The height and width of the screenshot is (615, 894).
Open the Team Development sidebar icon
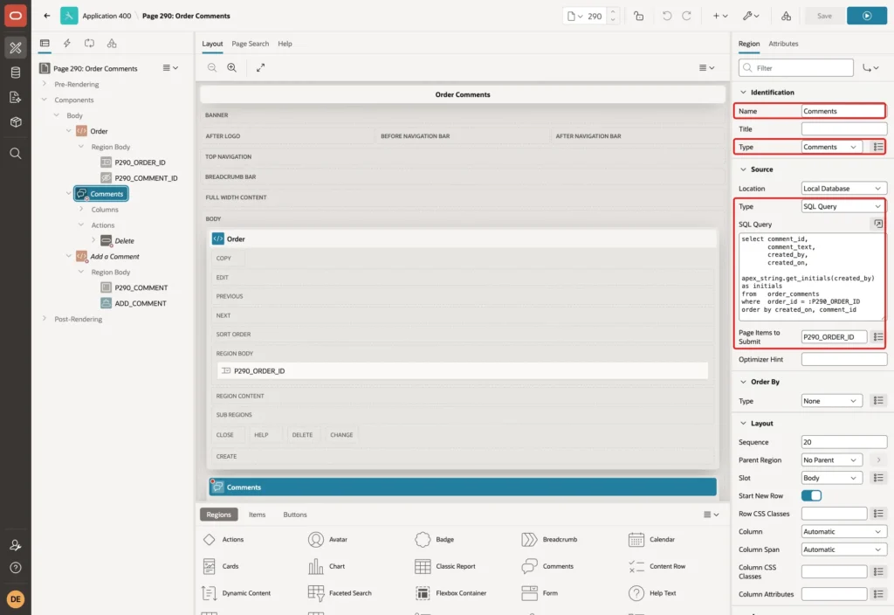click(x=16, y=97)
